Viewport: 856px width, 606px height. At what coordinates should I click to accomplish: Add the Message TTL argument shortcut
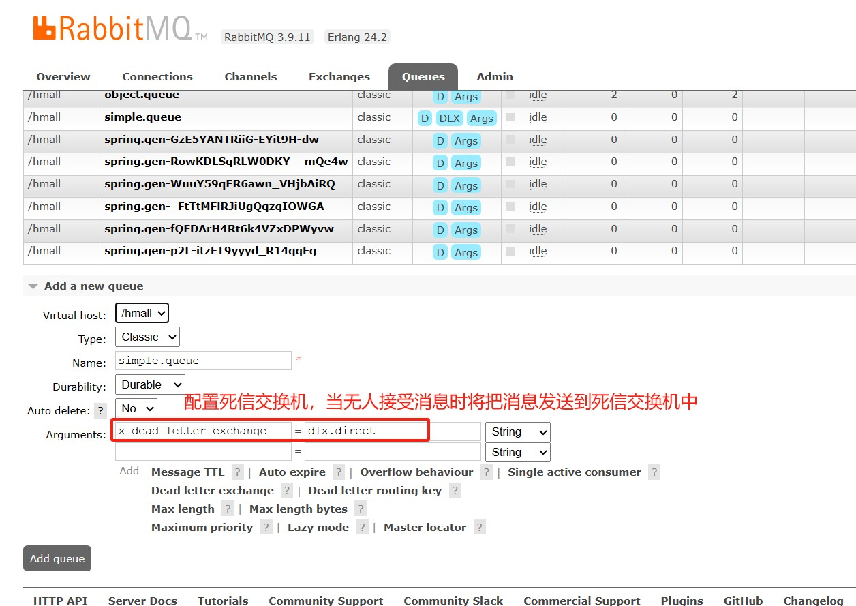(x=187, y=472)
